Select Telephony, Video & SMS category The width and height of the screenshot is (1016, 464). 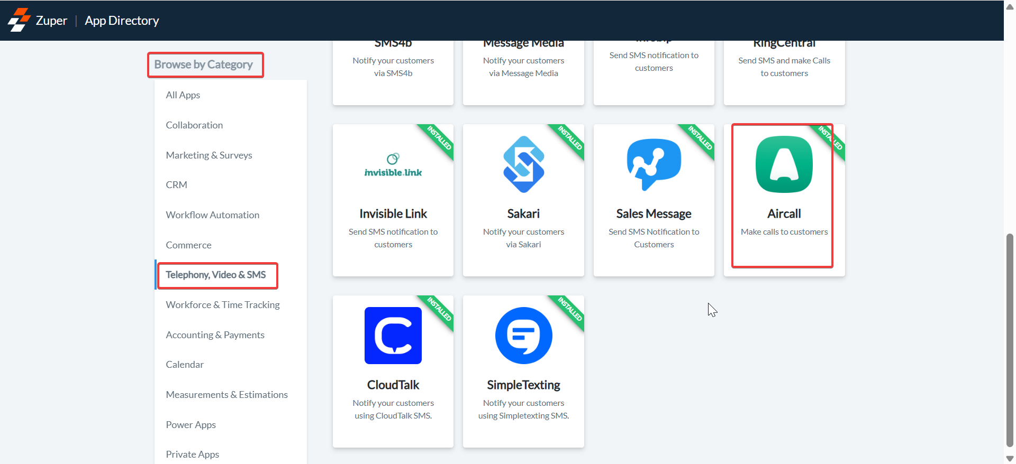[216, 275]
